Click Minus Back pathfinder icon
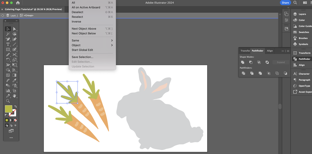The height and width of the screenshot is (154, 312). pyautogui.click(x=285, y=73)
